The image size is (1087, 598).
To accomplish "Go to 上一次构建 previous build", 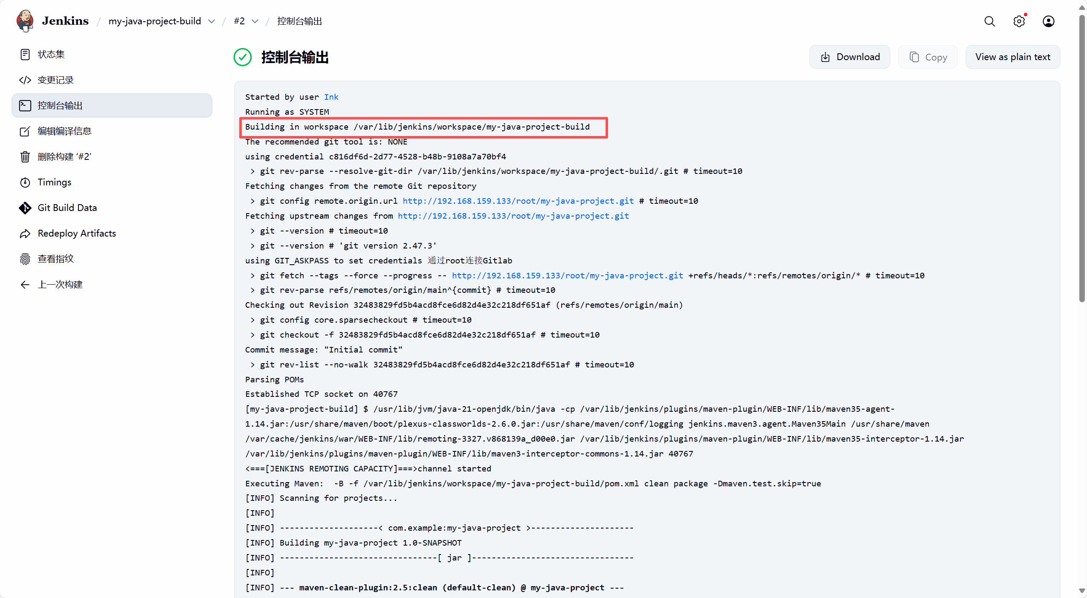I will coord(60,284).
